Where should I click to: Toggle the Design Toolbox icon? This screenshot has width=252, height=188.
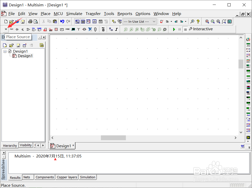(x=77, y=21)
